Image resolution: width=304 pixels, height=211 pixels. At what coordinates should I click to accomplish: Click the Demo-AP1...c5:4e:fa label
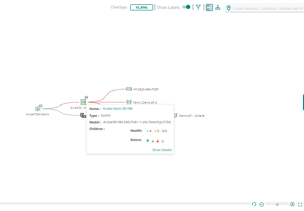coord(191,116)
